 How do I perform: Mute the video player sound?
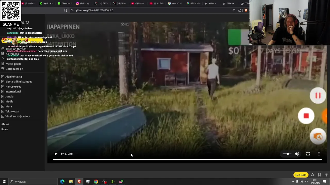(297, 154)
